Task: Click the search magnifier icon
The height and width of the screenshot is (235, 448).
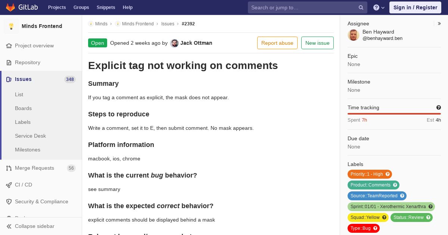Action: coord(361,7)
